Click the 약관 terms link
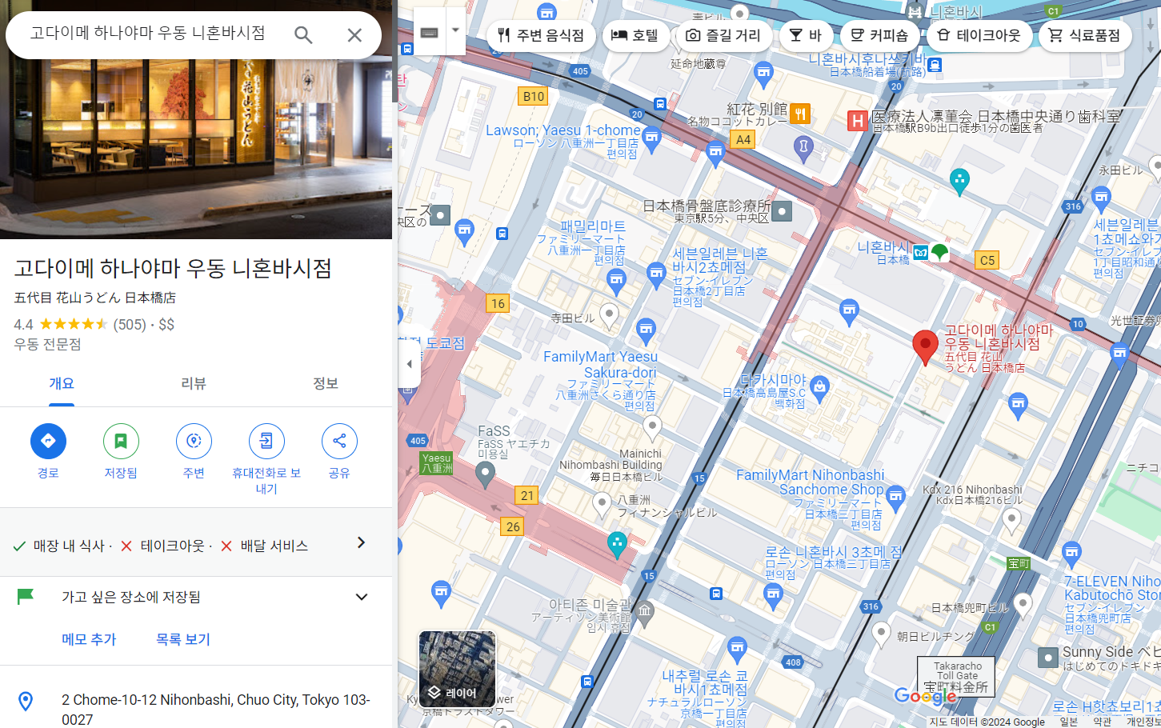The image size is (1161, 728). [1103, 722]
